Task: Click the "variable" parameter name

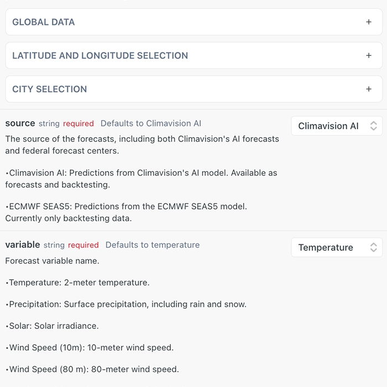Action: [x=23, y=245]
